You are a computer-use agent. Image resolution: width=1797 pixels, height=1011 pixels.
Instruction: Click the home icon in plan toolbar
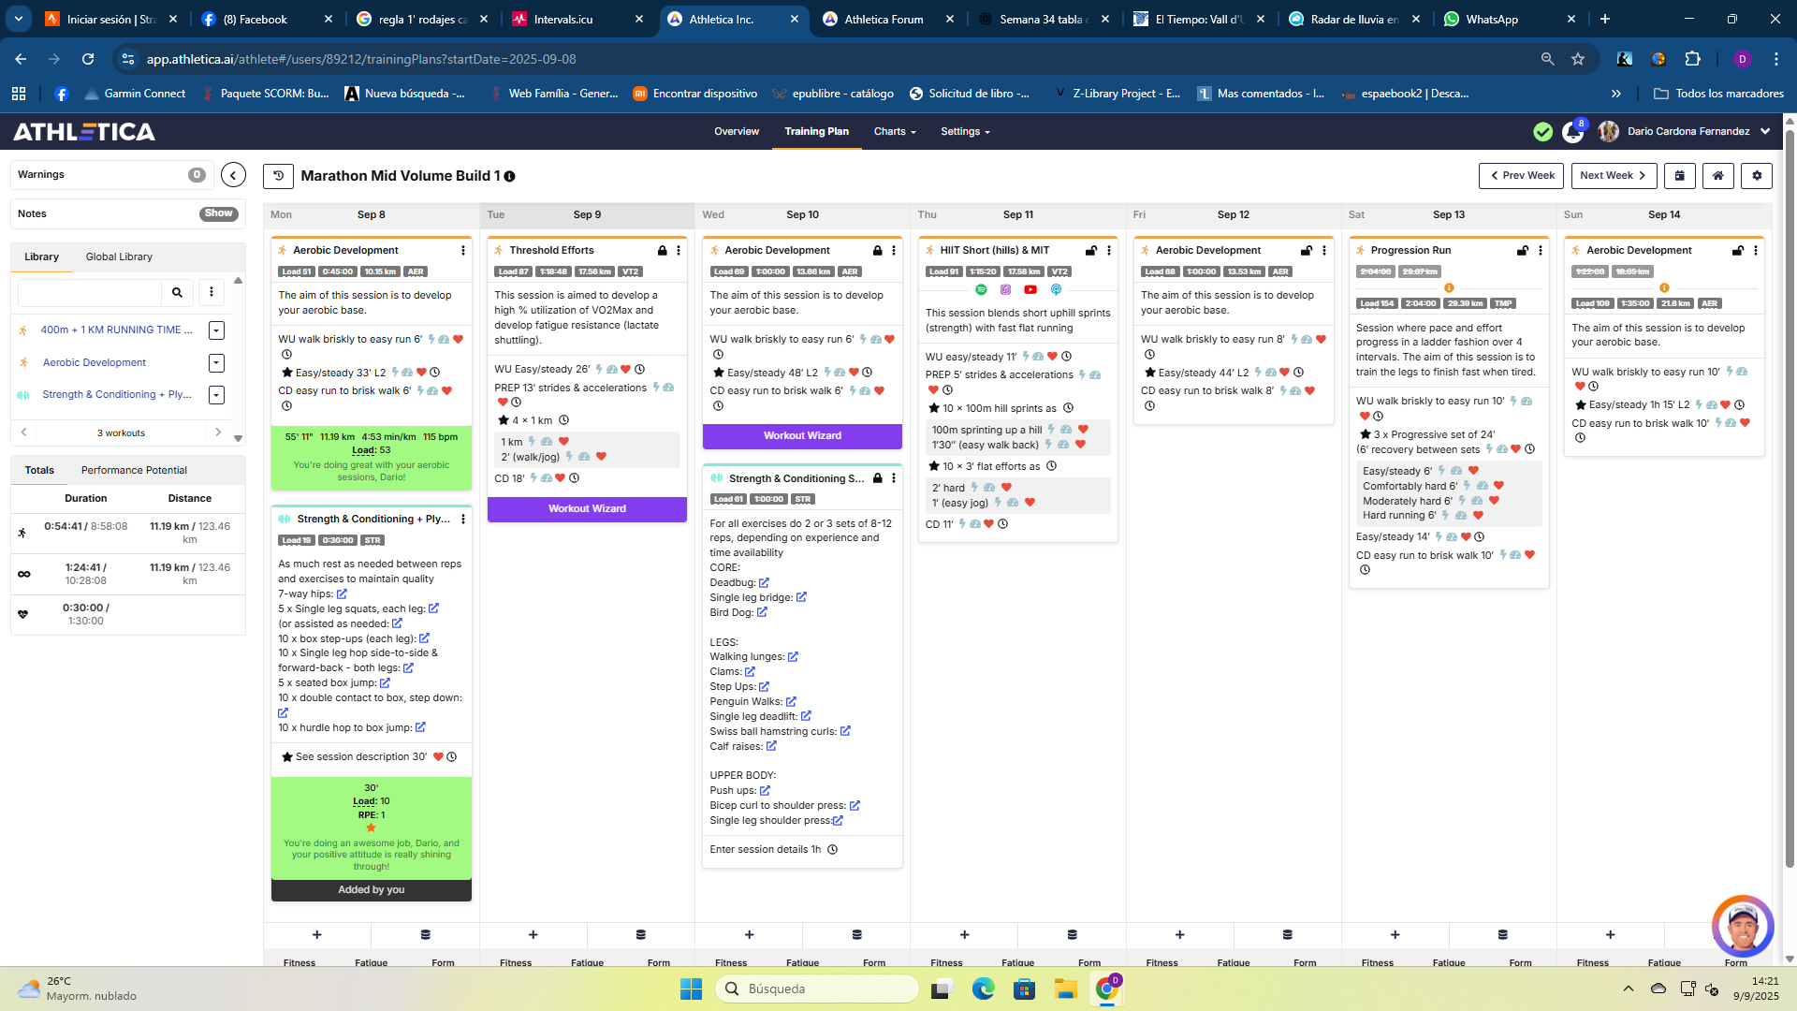tap(1718, 176)
